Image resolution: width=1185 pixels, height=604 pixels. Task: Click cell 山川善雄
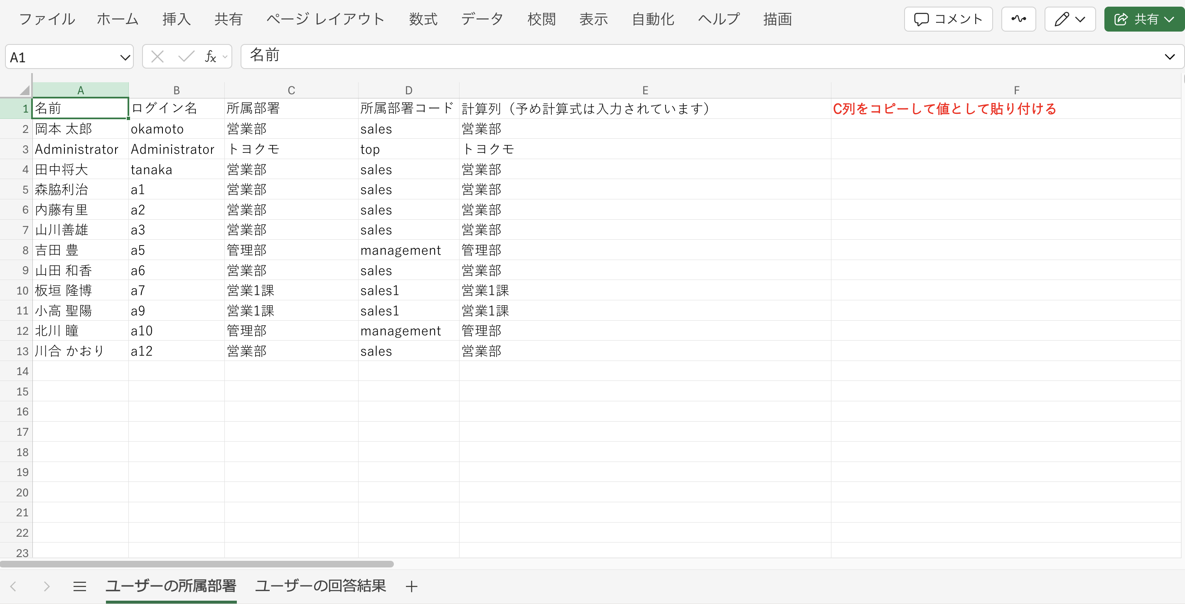click(x=81, y=230)
